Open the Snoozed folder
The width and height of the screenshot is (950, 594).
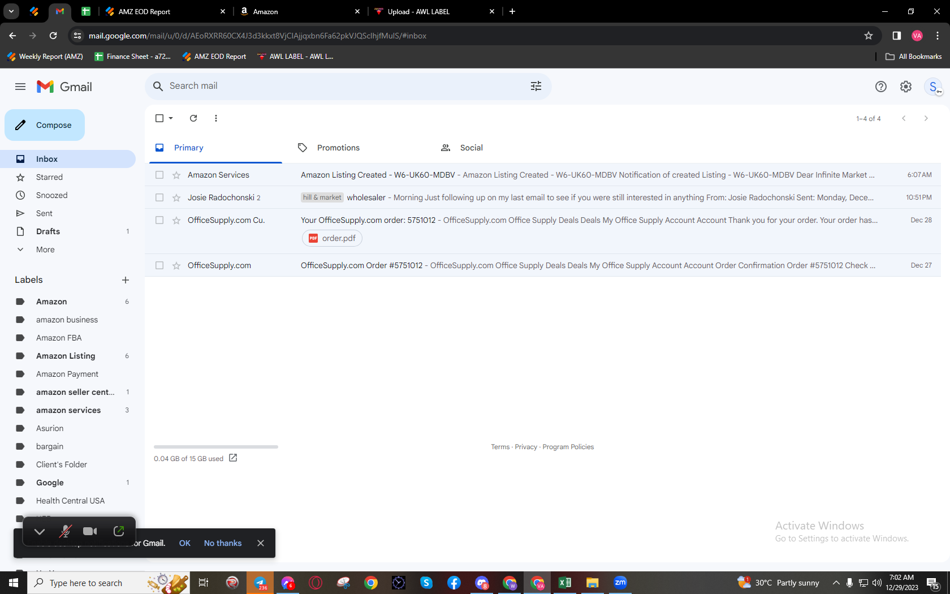(68, 195)
